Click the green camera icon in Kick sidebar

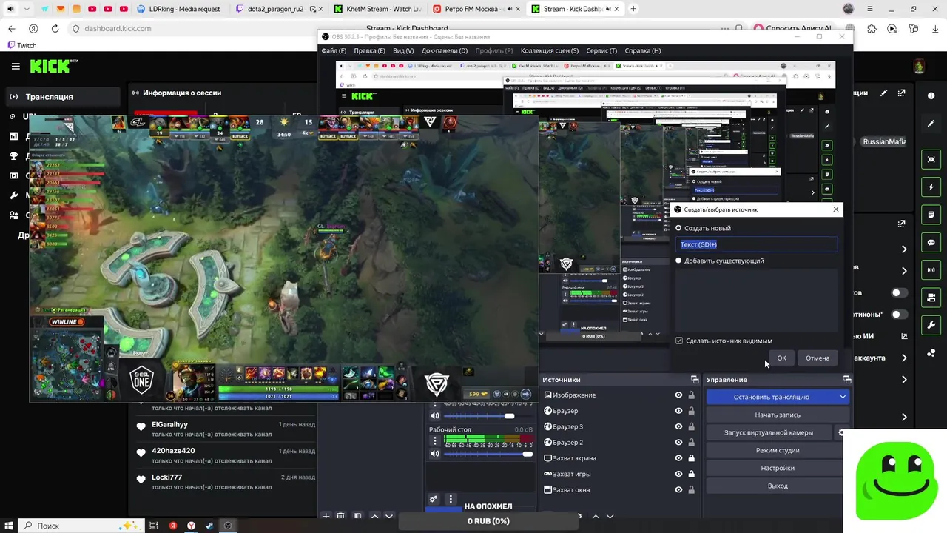click(x=931, y=298)
